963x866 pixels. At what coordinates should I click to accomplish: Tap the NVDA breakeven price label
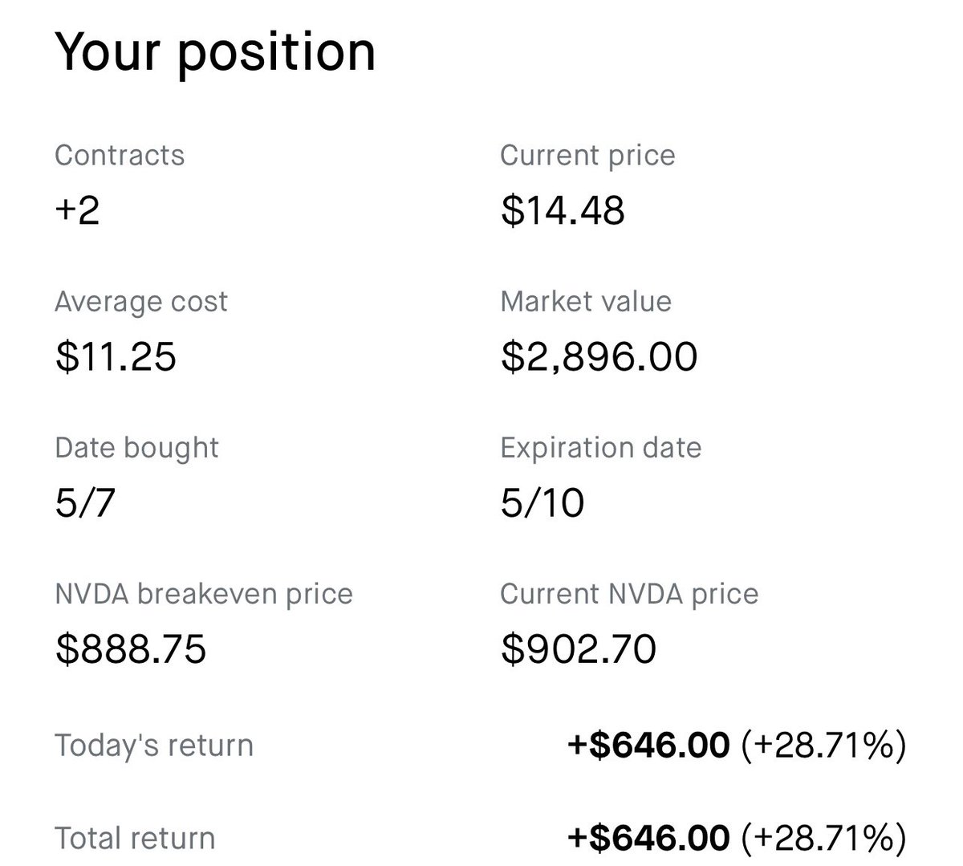pyautogui.click(x=204, y=594)
